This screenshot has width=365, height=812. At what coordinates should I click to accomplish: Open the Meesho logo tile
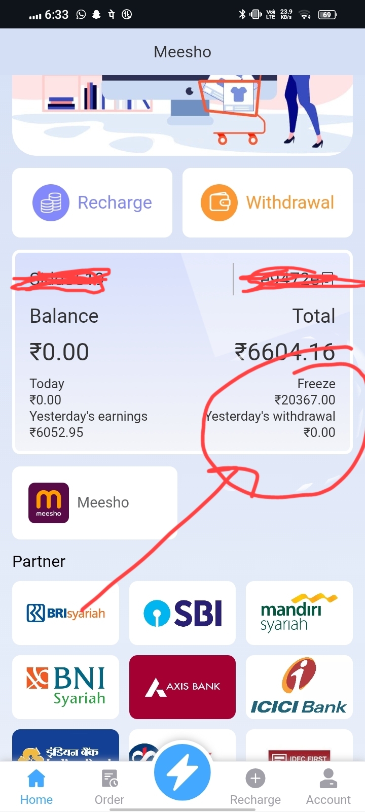(x=49, y=502)
